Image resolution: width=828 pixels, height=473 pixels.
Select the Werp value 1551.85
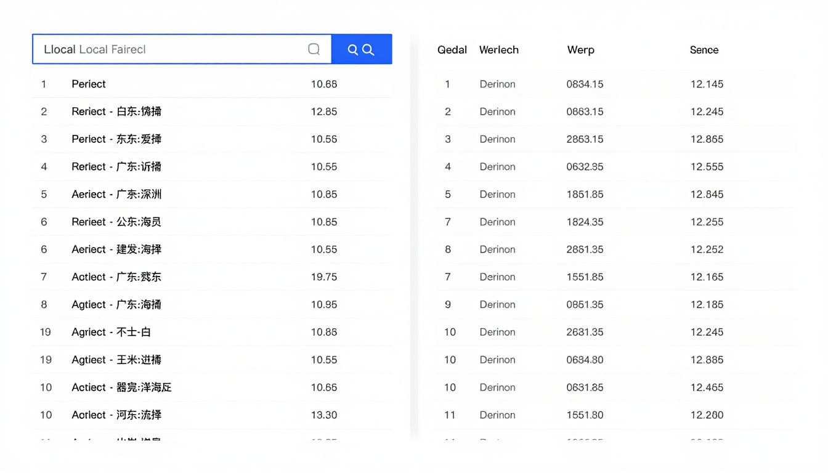[x=585, y=277]
